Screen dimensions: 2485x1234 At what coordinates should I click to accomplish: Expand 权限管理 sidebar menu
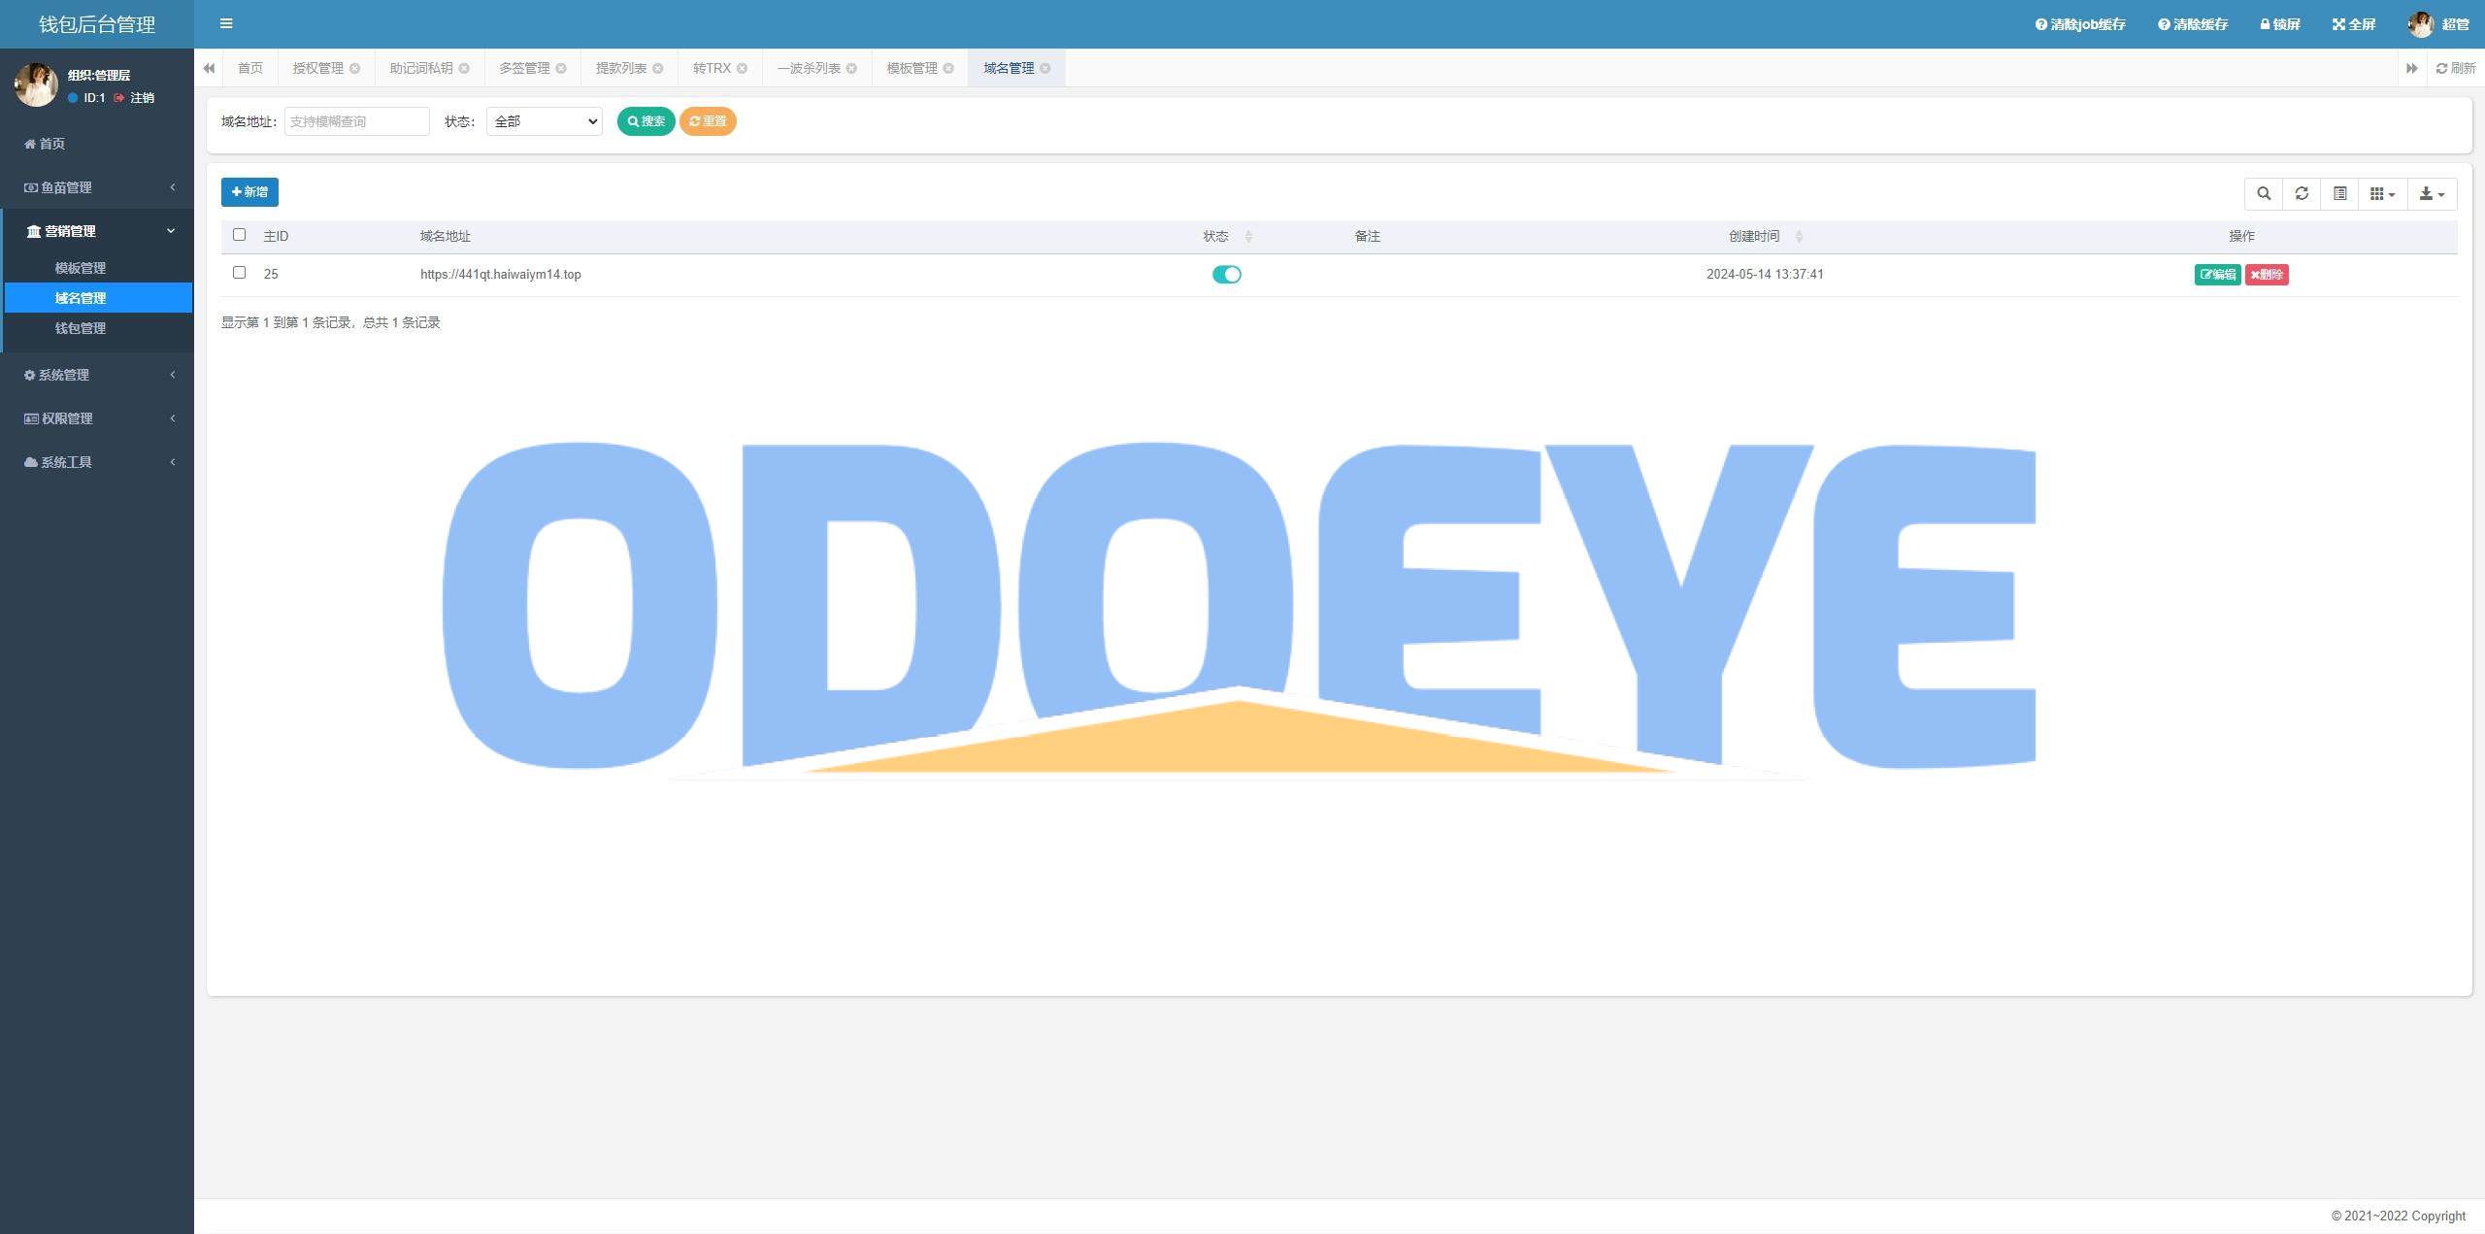97,418
